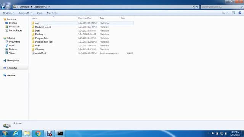Image resolution: width=244 pixels, height=137 pixels.
Task: Open the Organize menu
Action: coord(8,13)
